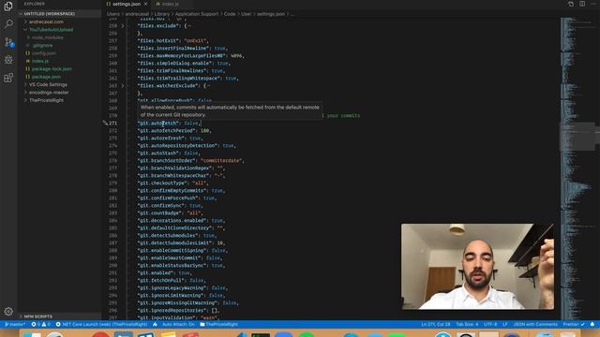This screenshot has height=337, width=600.
Task: Expand the node_modules folder
Action: pyautogui.click(x=48, y=37)
